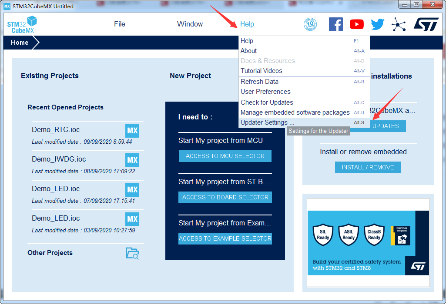Click ACCESS TO MCU SELECTOR button
The height and width of the screenshot is (304, 446).
pos(225,156)
